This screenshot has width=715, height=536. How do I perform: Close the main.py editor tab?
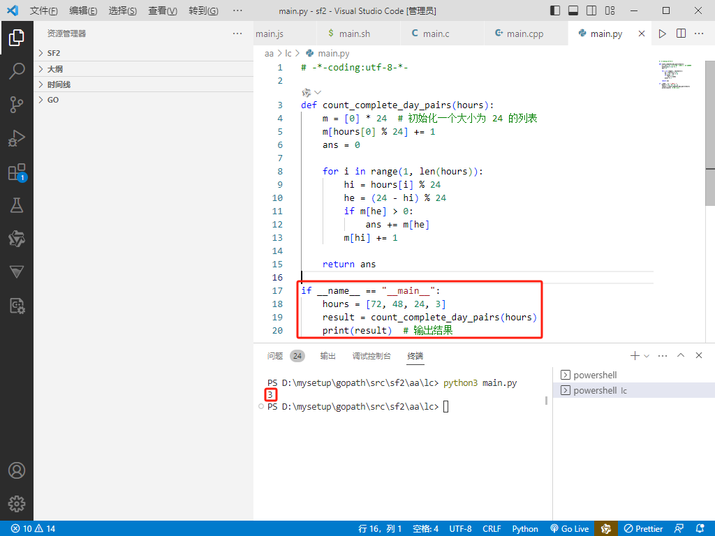pyautogui.click(x=642, y=33)
